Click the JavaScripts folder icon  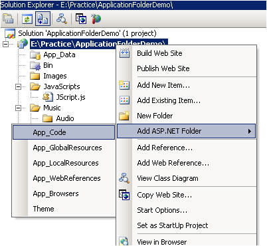pyautogui.click(x=35, y=86)
